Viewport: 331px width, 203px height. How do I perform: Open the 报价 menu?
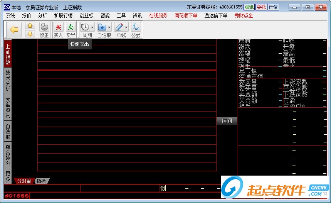[26, 15]
